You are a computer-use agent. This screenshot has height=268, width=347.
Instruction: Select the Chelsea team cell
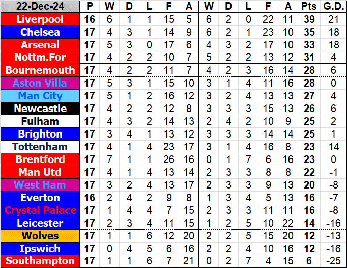click(x=40, y=32)
